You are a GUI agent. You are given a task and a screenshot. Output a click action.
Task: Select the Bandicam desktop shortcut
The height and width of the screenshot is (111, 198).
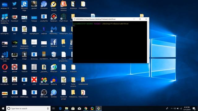pos(54,18)
